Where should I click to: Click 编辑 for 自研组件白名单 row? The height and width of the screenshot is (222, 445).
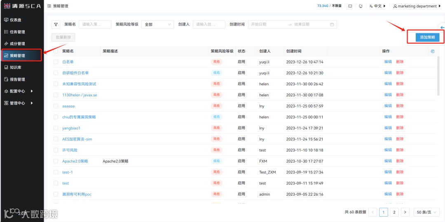point(388,73)
